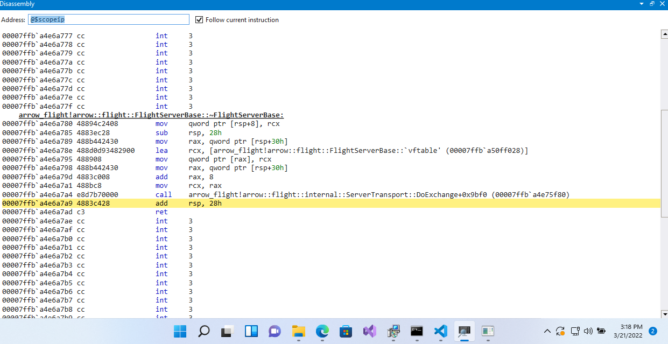Click the active WinDbg taskbar icon
Screen dimensions: 668x344
coord(464,331)
